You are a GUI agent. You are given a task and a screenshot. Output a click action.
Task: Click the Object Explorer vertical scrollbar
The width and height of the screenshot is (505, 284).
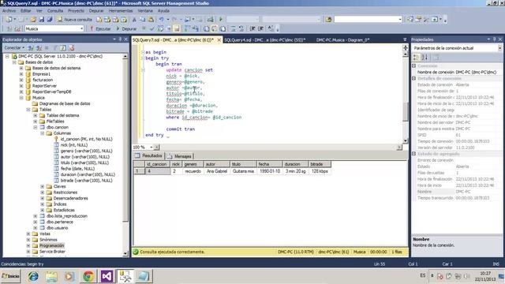click(x=125, y=155)
